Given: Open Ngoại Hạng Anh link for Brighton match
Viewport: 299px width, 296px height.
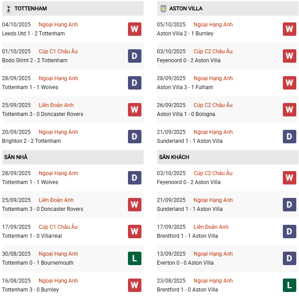Looking at the screenshot, I should (x=58, y=132).
